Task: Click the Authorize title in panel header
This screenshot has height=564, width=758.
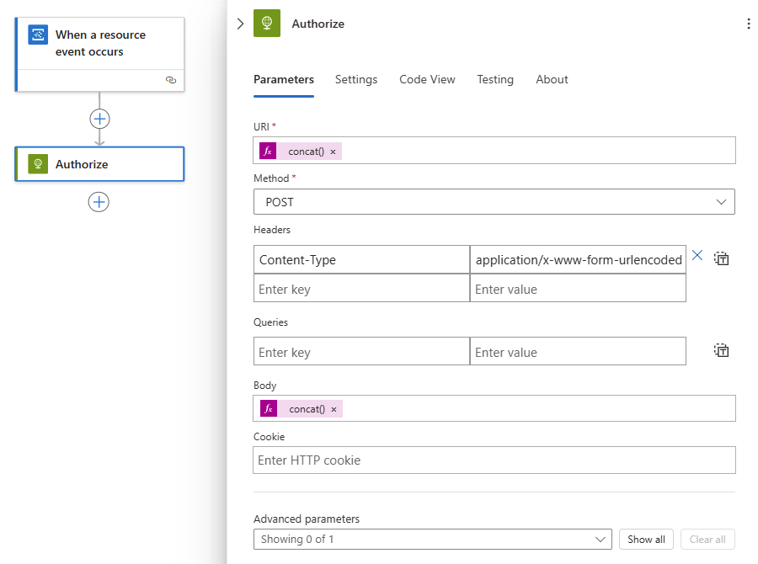Action: pos(318,24)
